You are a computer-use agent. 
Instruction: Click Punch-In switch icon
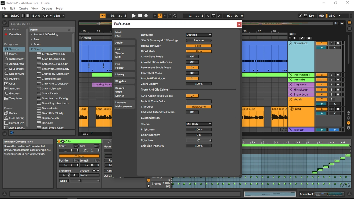click(207, 16)
